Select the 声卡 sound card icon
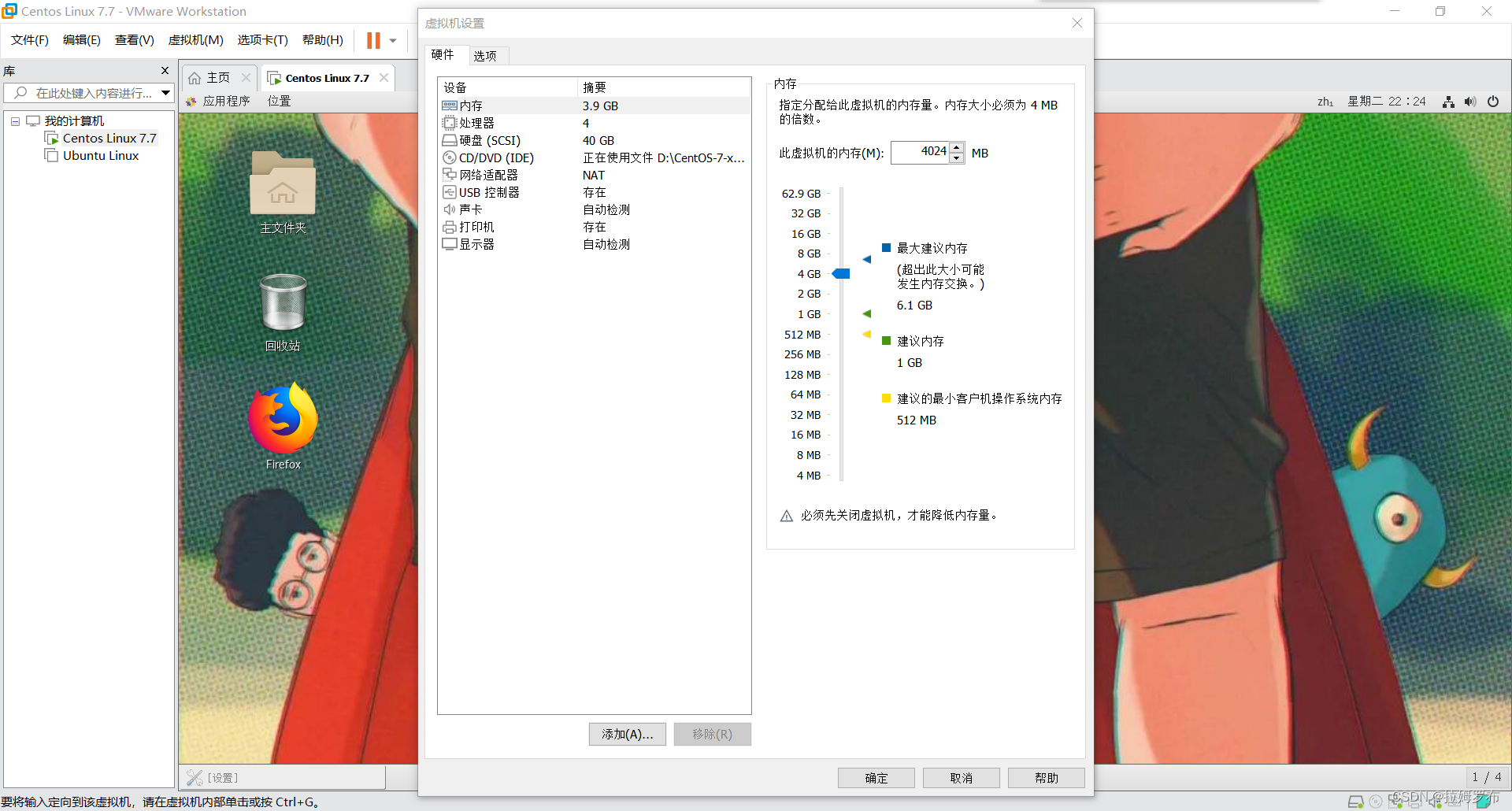 click(x=449, y=209)
